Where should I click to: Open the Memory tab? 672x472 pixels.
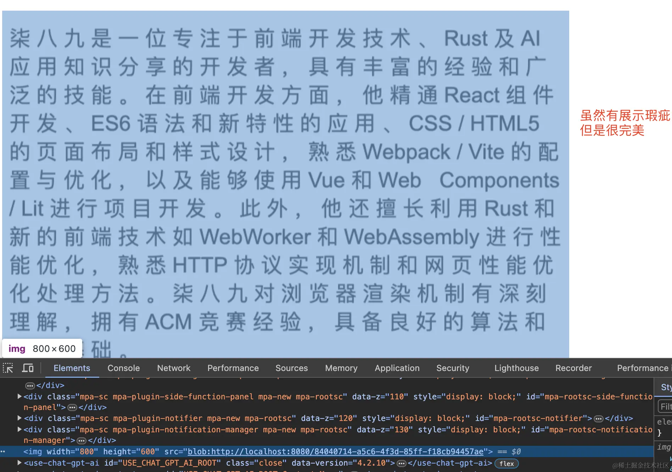[x=341, y=368]
